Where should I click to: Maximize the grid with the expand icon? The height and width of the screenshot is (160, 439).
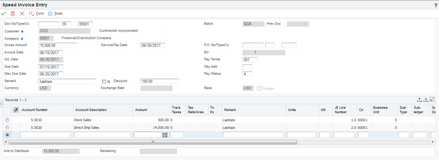[432, 100]
